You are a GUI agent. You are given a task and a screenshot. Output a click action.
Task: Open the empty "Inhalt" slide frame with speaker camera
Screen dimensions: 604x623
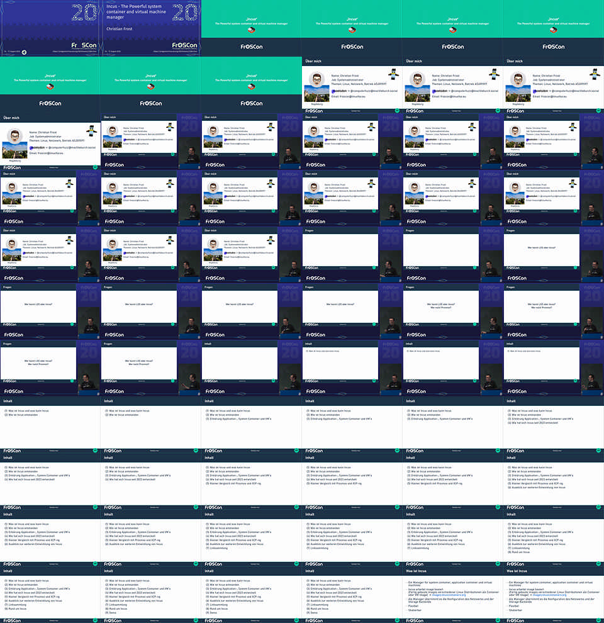coord(252,368)
